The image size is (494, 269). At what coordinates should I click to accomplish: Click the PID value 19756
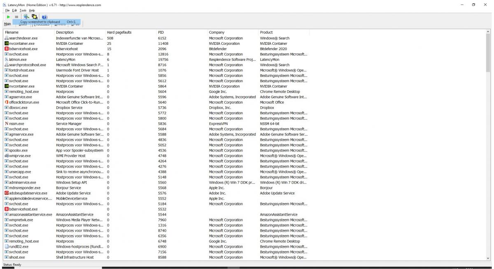(163, 60)
